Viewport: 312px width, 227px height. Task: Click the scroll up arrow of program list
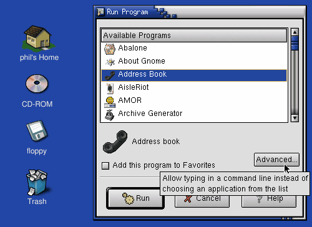pyautogui.click(x=295, y=32)
